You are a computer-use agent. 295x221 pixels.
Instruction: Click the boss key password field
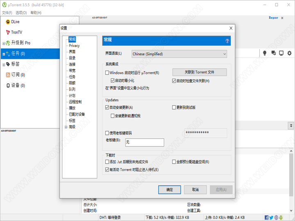pyautogui.click(x=206, y=133)
